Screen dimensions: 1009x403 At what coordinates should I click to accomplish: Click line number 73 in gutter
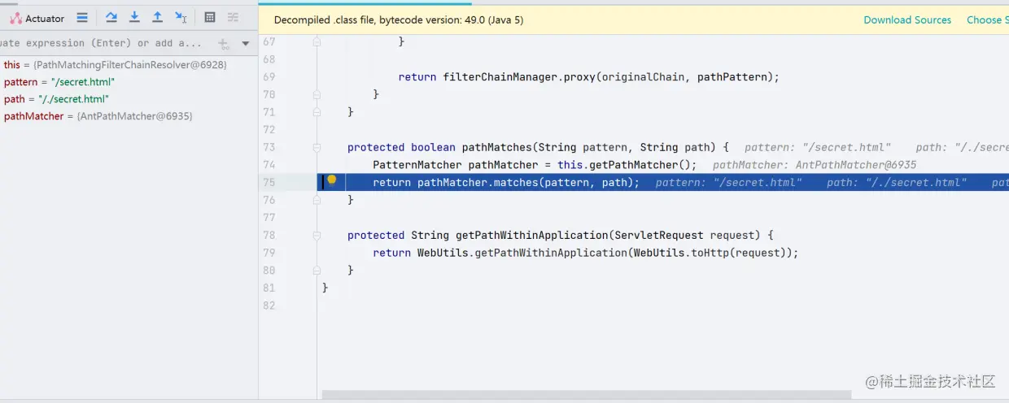click(x=269, y=147)
